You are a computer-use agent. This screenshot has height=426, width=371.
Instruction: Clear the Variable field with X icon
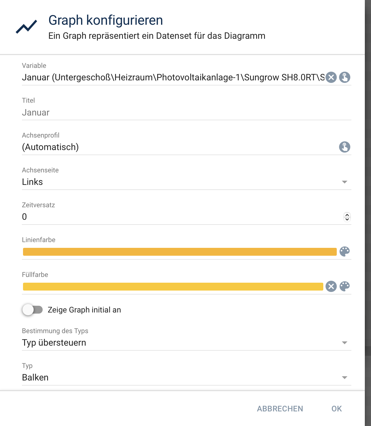[x=331, y=77]
